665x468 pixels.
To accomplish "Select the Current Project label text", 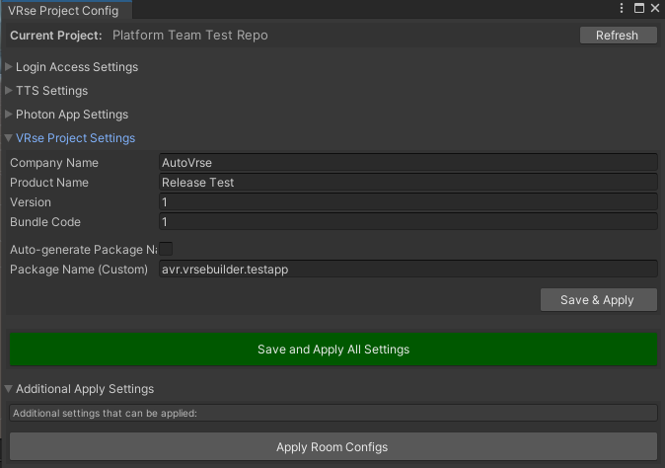I will pyautogui.click(x=56, y=36).
